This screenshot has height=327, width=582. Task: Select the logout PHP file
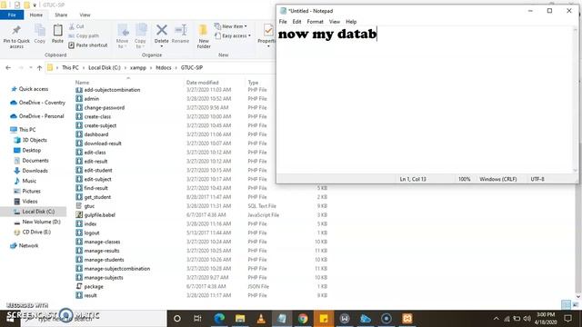tap(92, 233)
